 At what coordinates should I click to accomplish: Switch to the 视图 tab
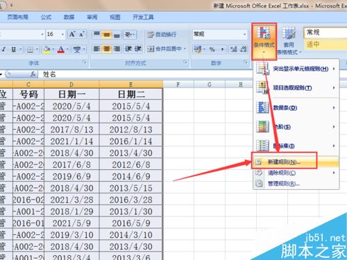(115, 17)
